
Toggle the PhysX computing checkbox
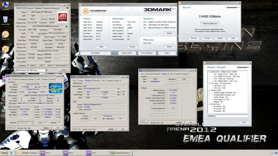[46, 65]
